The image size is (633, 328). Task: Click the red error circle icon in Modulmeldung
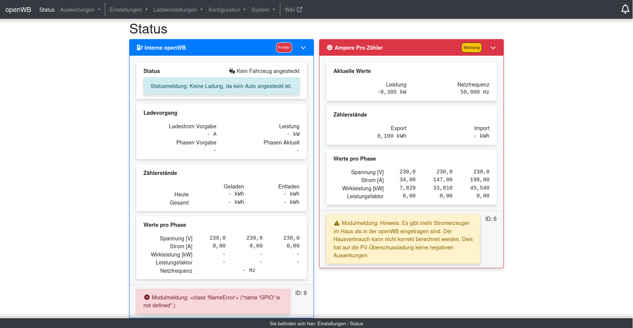tap(147, 297)
